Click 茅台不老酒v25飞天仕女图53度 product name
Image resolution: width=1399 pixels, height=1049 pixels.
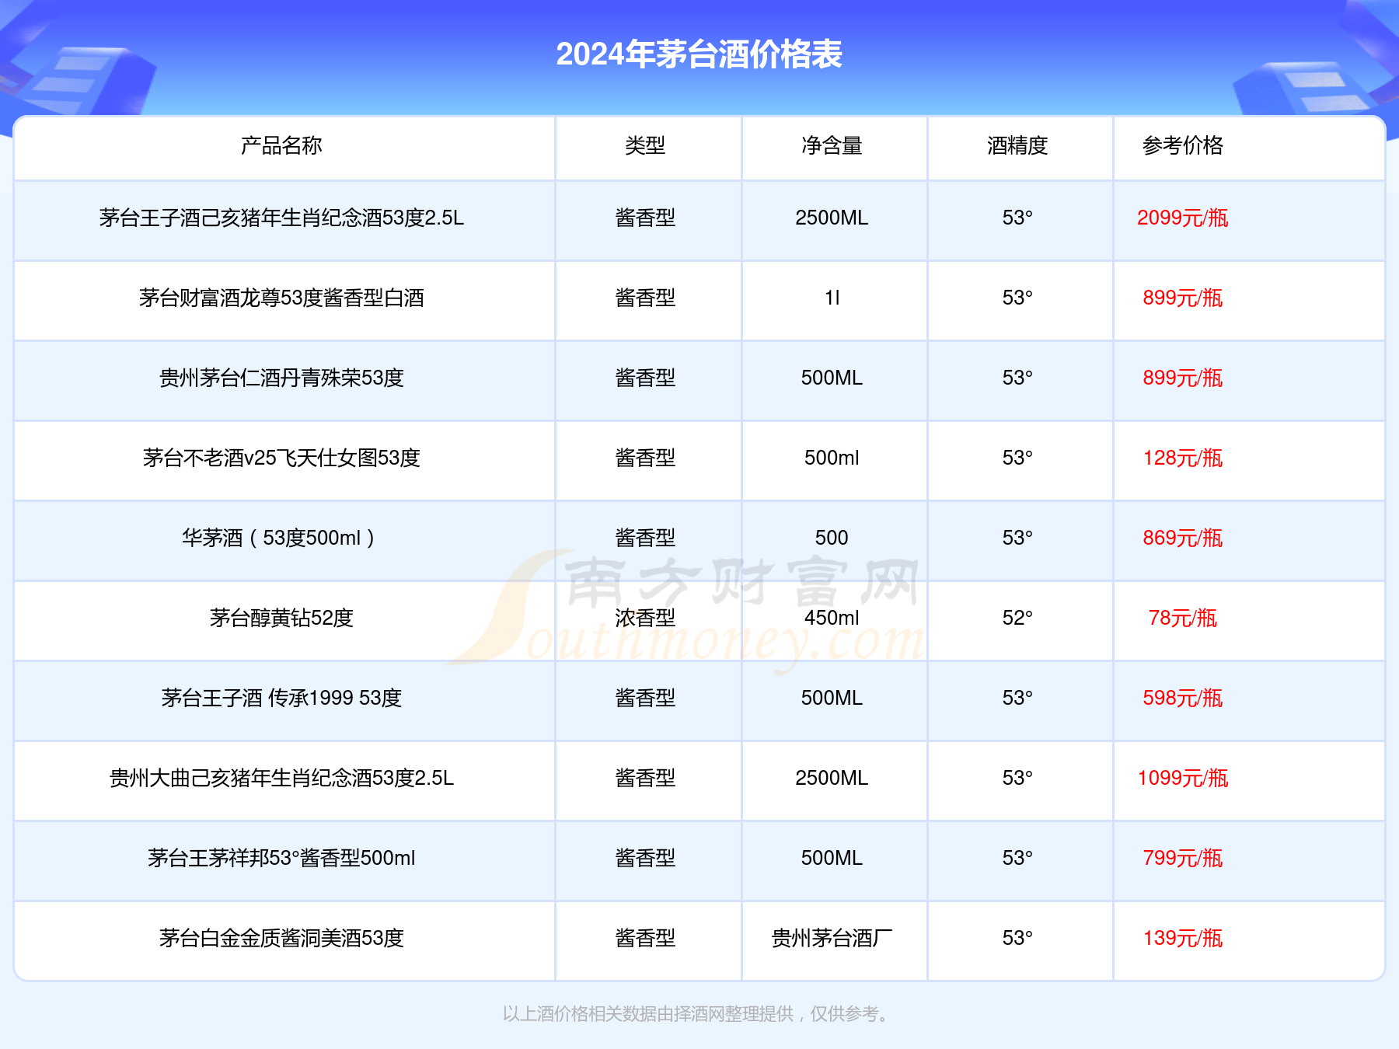pos(281,458)
